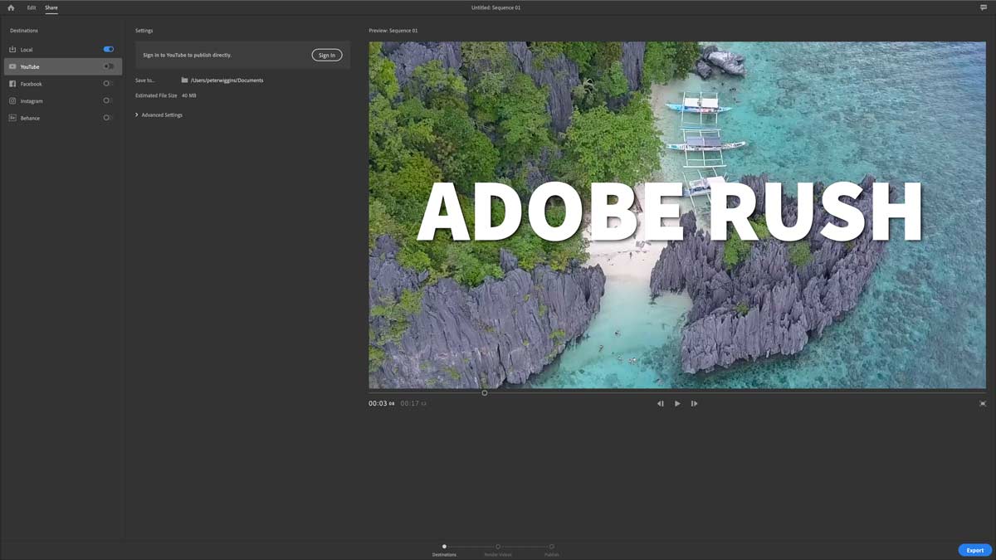Click the YouTube destination icon
996x560 pixels.
[12, 66]
